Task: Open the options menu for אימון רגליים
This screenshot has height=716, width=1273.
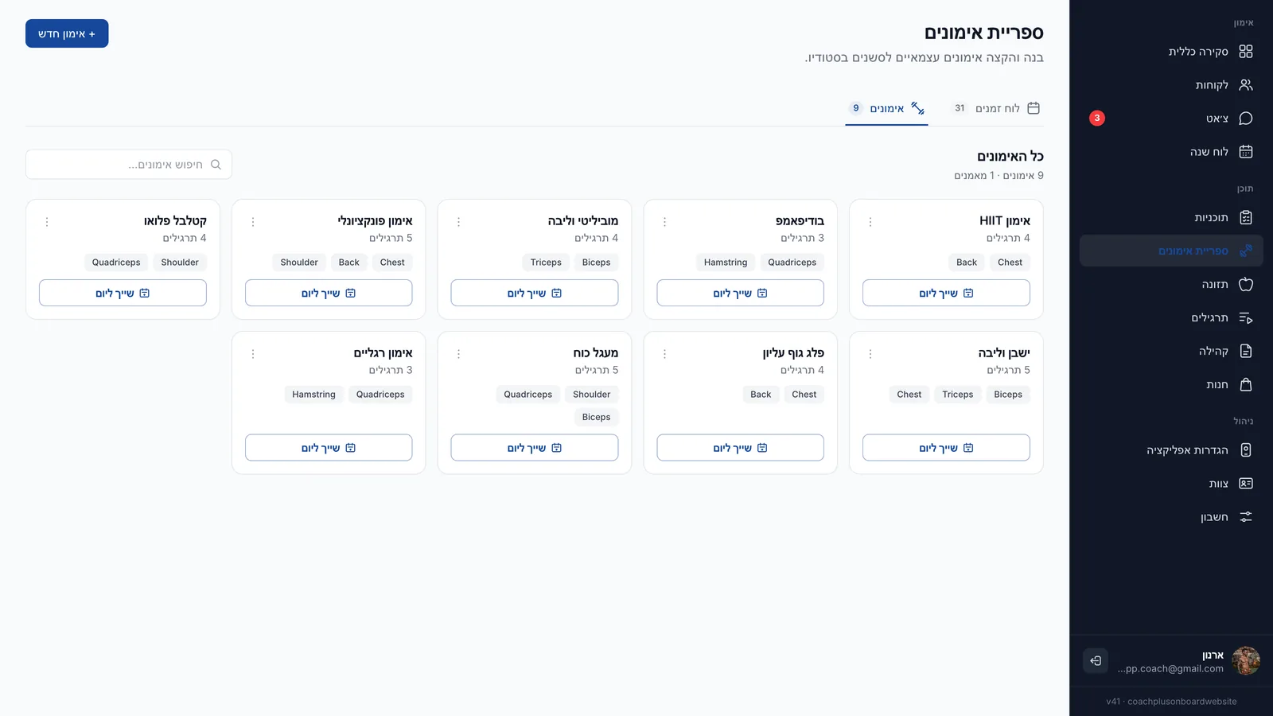Action: tap(253, 354)
